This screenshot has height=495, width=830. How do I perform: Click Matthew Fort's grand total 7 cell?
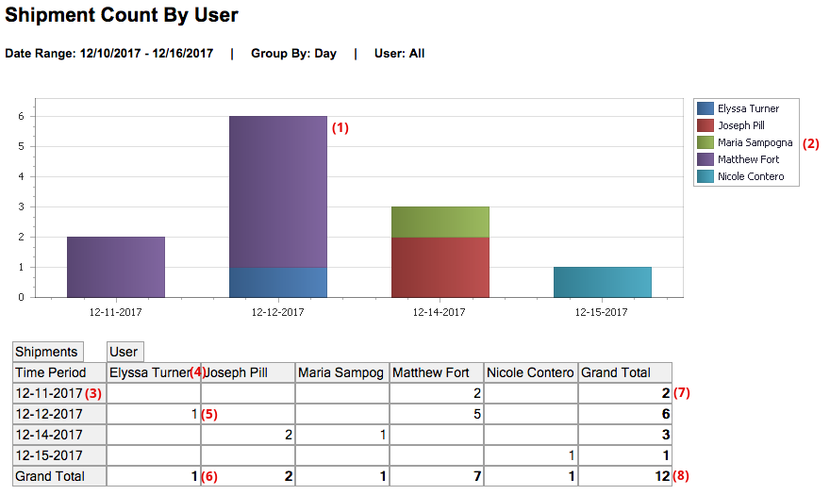pyautogui.click(x=436, y=476)
